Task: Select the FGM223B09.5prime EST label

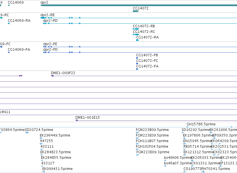Action: tap(152, 130)
